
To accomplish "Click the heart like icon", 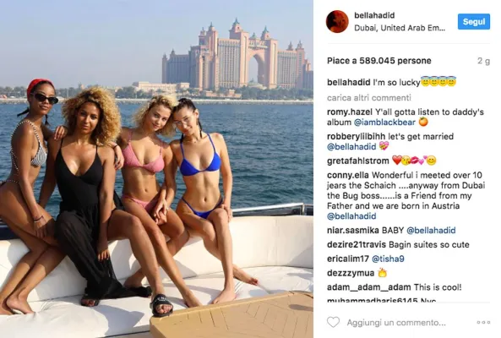I will [333, 322].
